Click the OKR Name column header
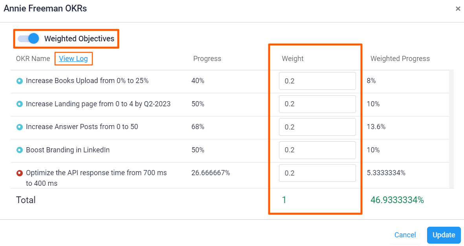Image resolution: width=464 pixels, height=246 pixels. click(x=33, y=58)
